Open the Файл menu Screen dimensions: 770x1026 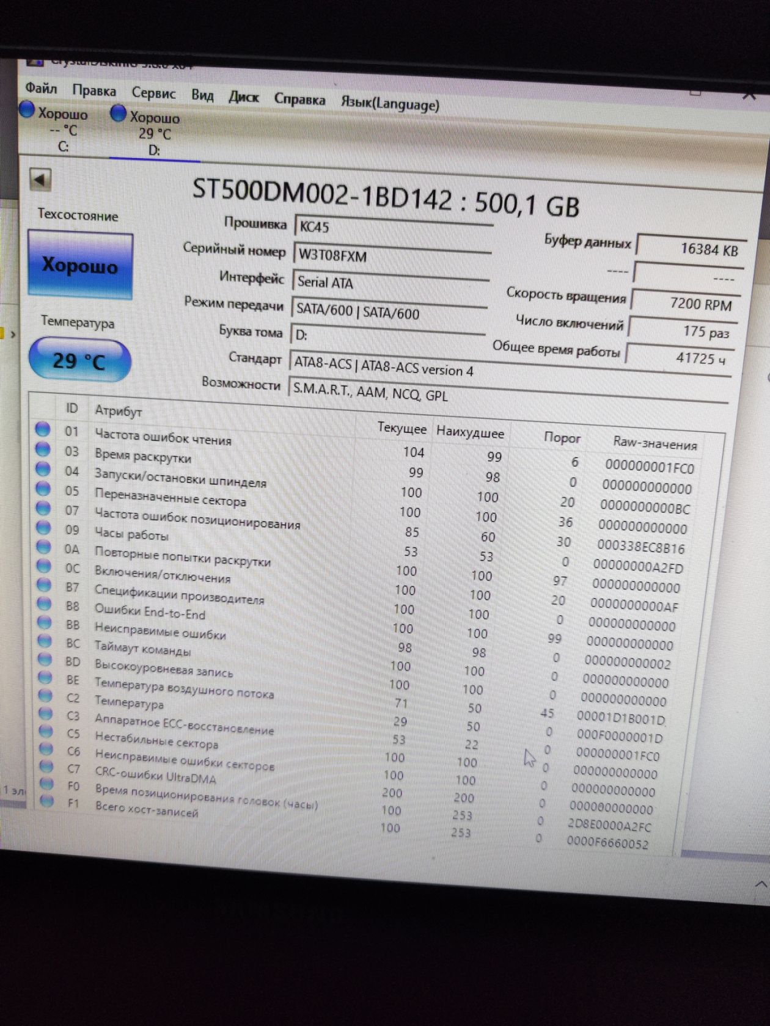pyautogui.click(x=41, y=89)
